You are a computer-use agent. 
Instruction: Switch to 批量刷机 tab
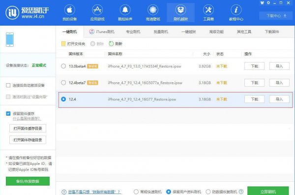[x=161, y=32]
